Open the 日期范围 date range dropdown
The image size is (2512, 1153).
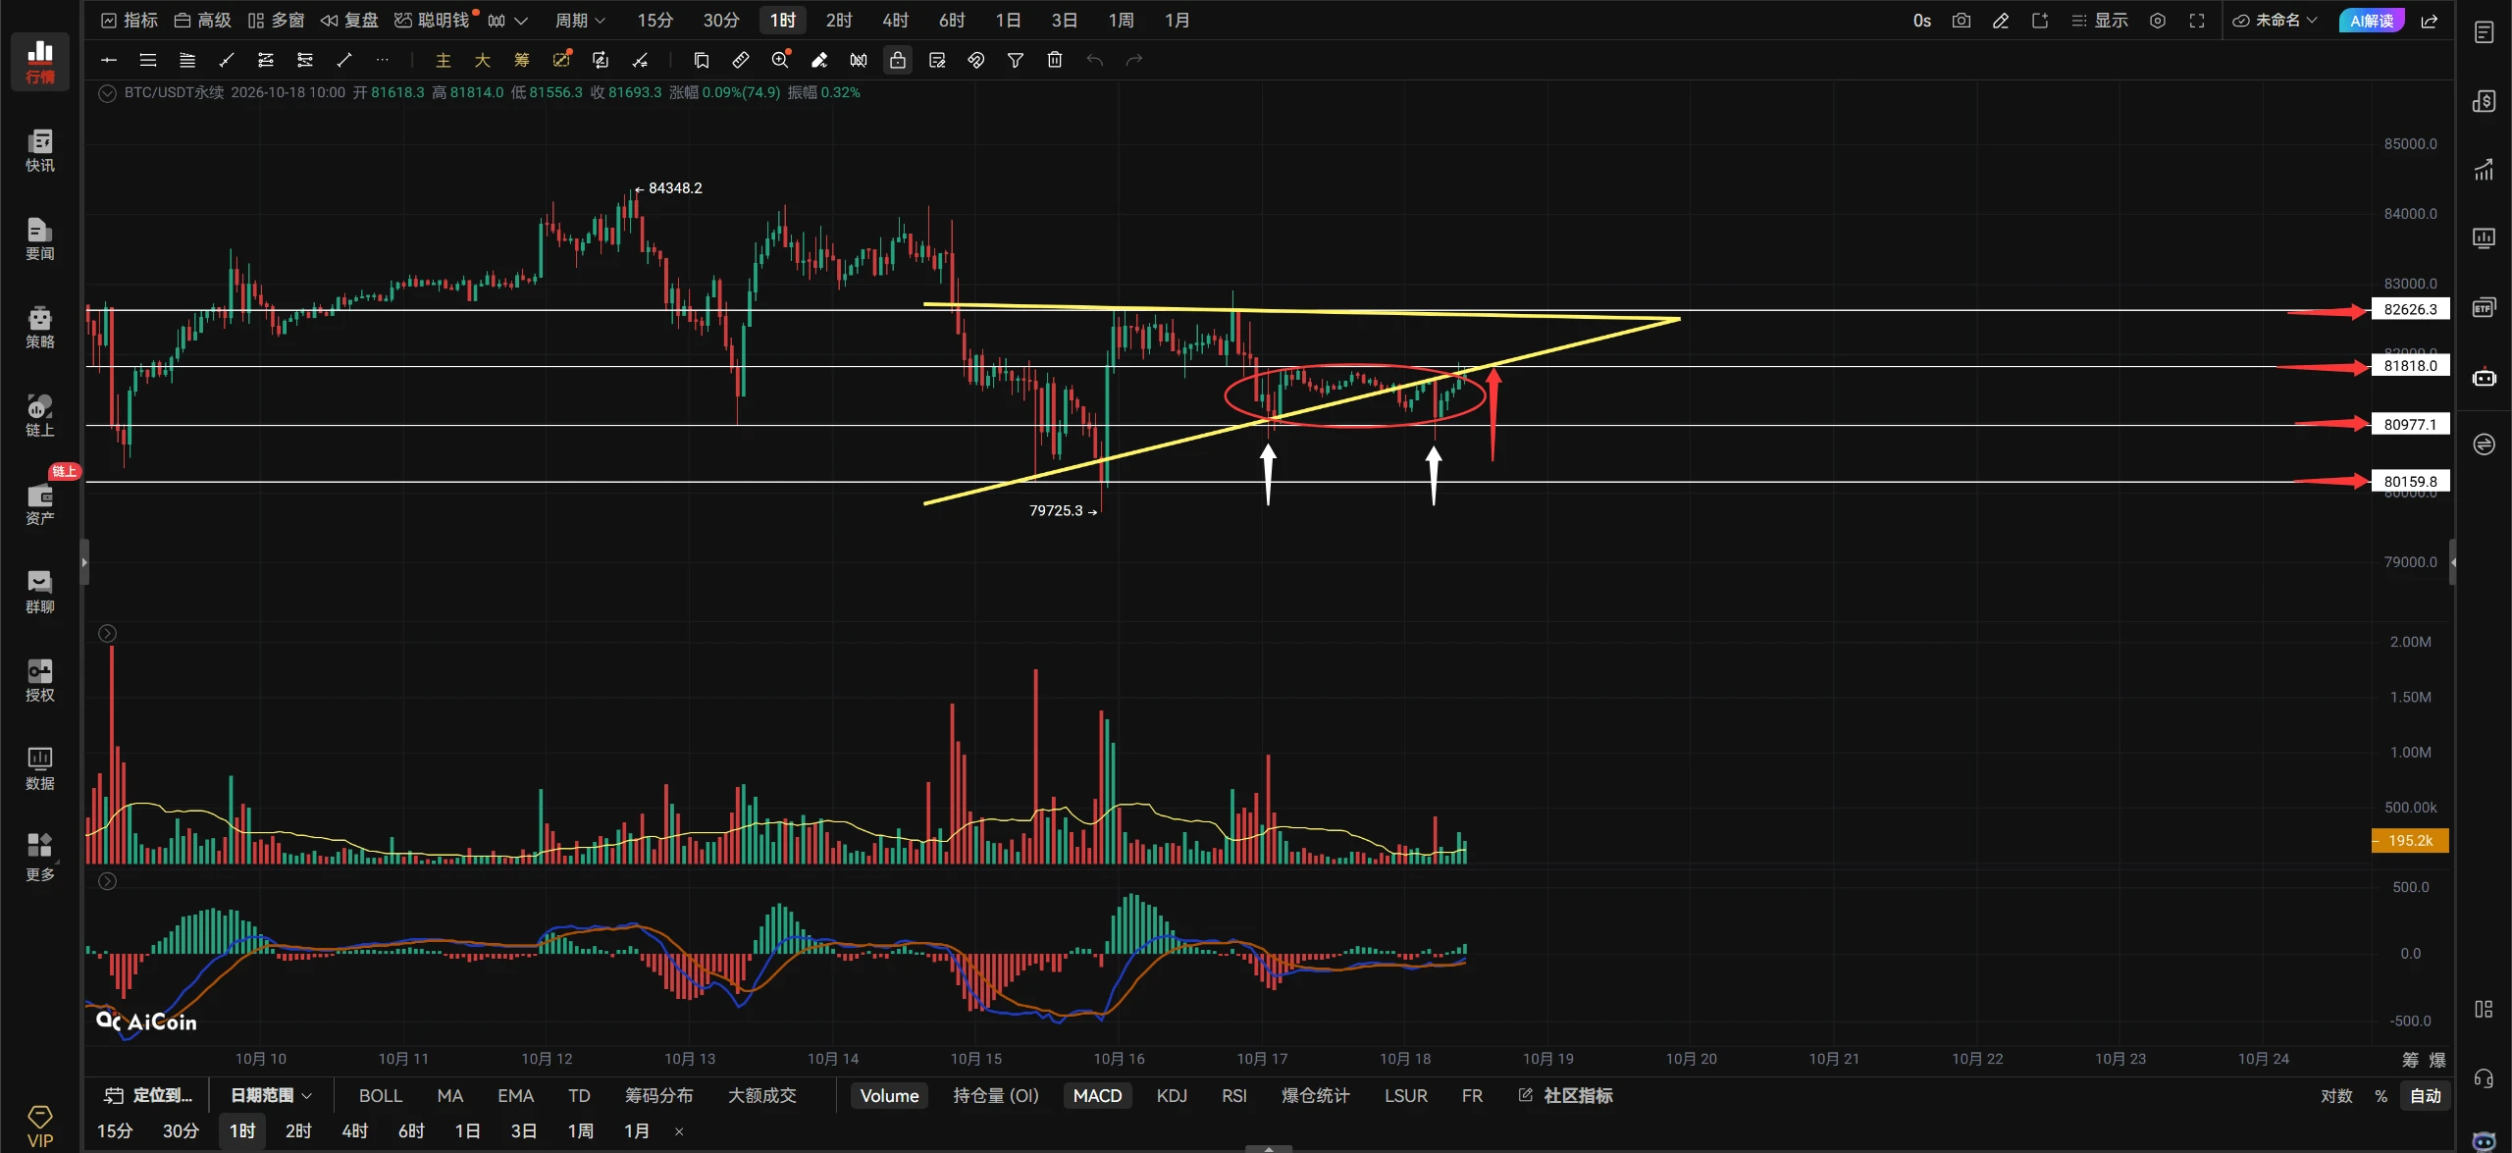coord(271,1095)
